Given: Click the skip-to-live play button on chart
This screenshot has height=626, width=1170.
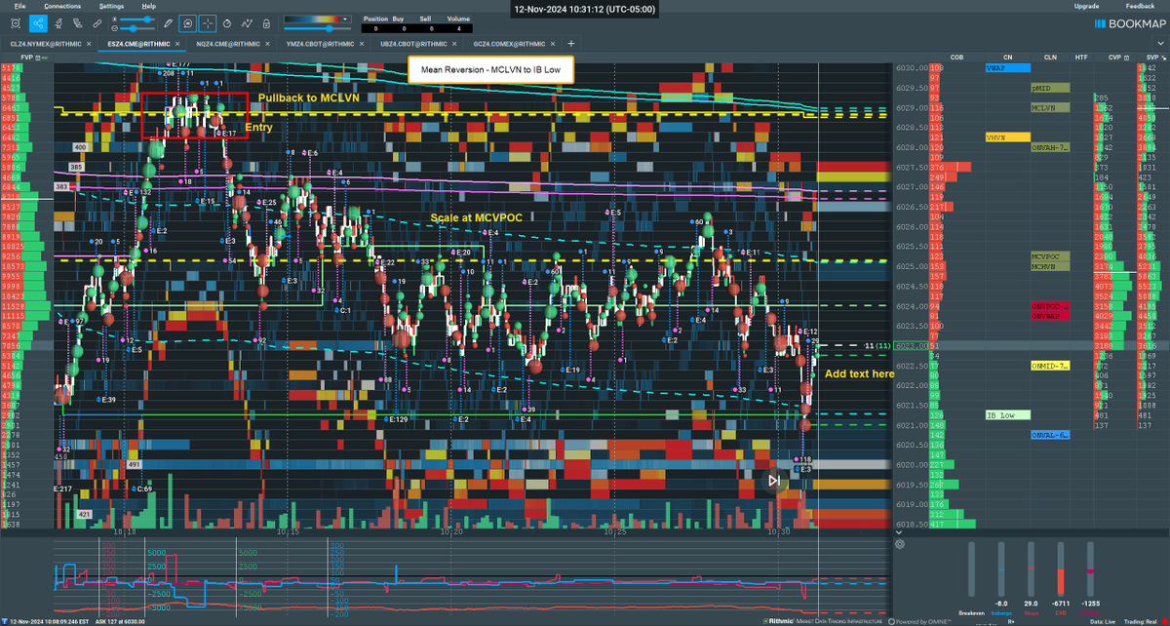Looking at the screenshot, I should click(773, 480).
